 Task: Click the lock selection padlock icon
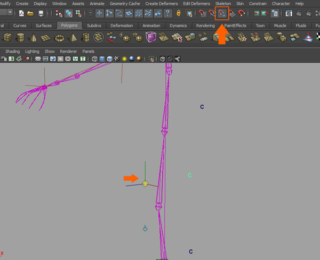179,13
